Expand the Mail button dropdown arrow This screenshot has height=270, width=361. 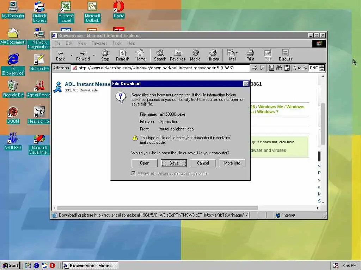237,53
